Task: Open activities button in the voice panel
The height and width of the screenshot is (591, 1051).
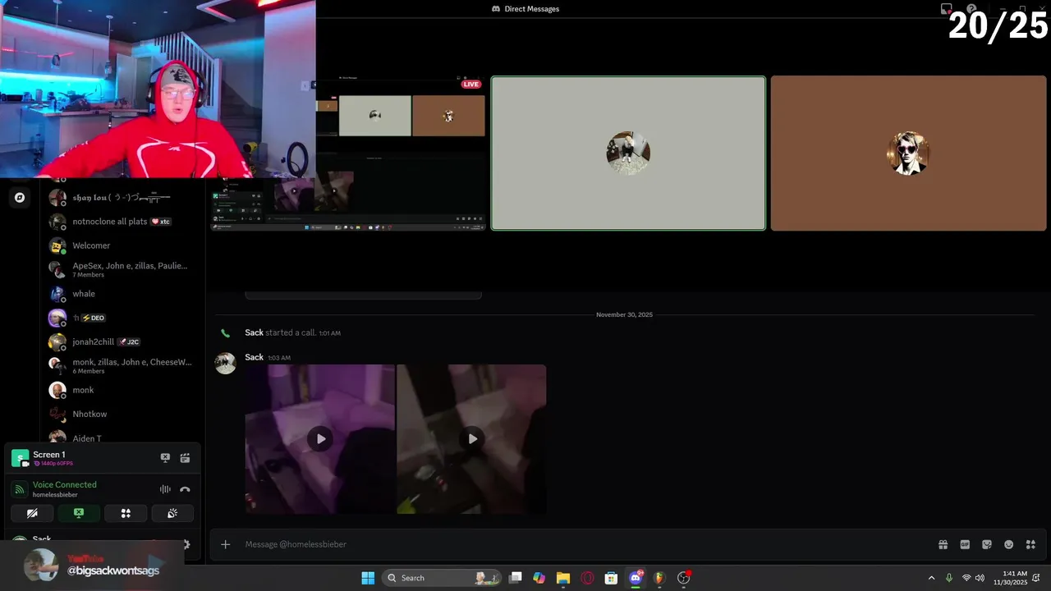Action: [x=126, y=513]
